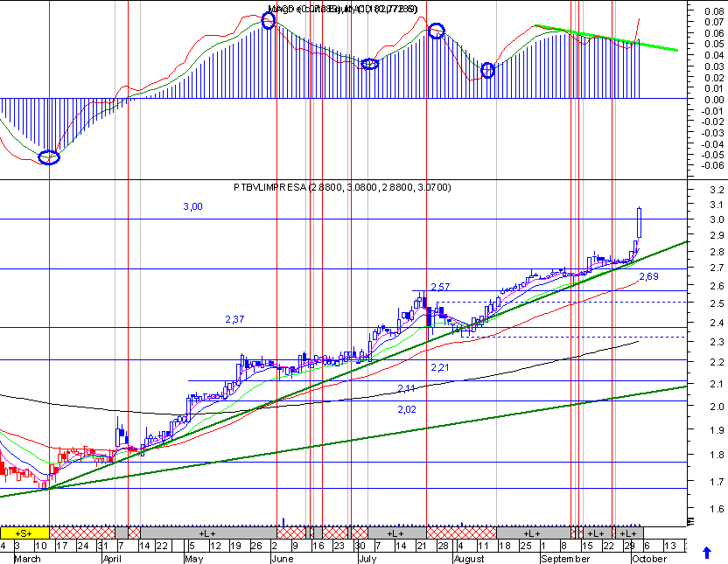The height and width of the screenshot is (564, 728).
Task: Select the blue circle at MACD peak in late May
Action: [x=269, y=20]
